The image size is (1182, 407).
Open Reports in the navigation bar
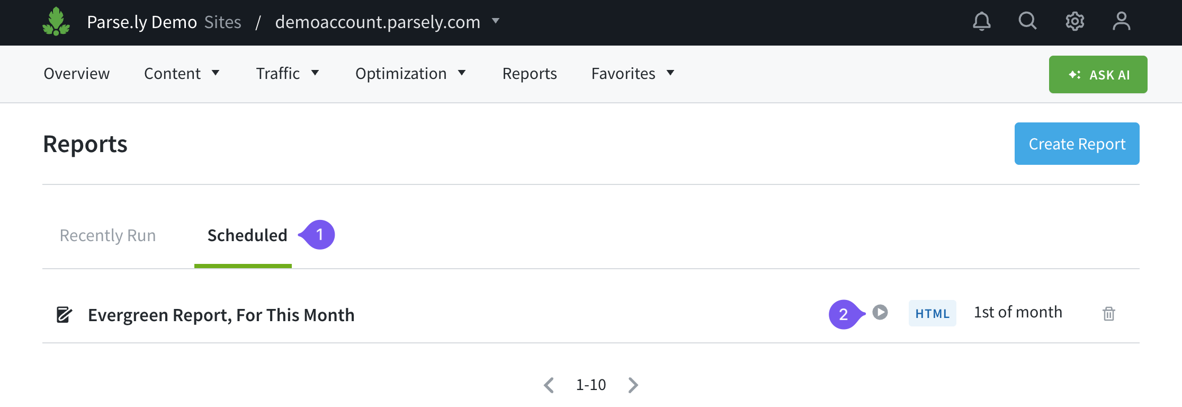530,73
